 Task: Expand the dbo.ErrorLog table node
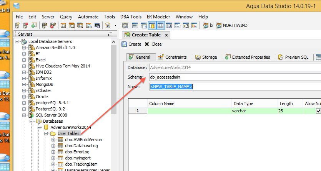53,152
